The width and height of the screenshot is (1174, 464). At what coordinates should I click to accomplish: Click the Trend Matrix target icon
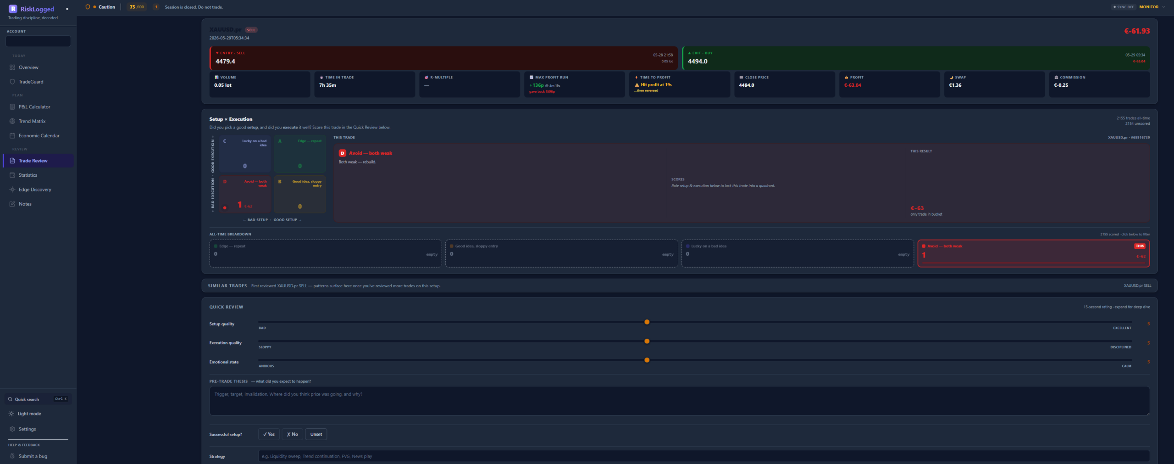pos(12,121)
